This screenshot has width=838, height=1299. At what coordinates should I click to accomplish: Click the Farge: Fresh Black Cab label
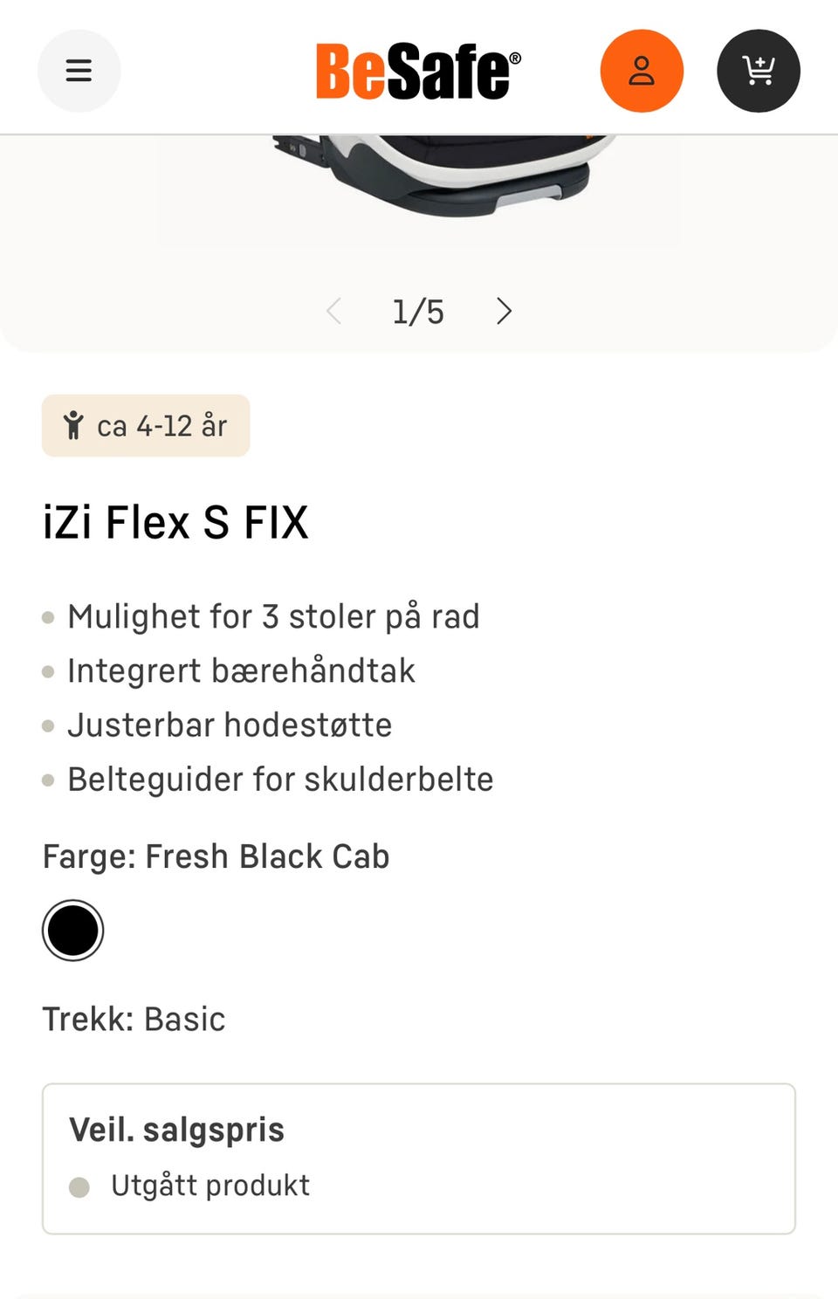(216, 856)
